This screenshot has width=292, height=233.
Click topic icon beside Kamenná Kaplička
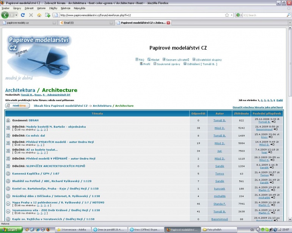(8, 174)
